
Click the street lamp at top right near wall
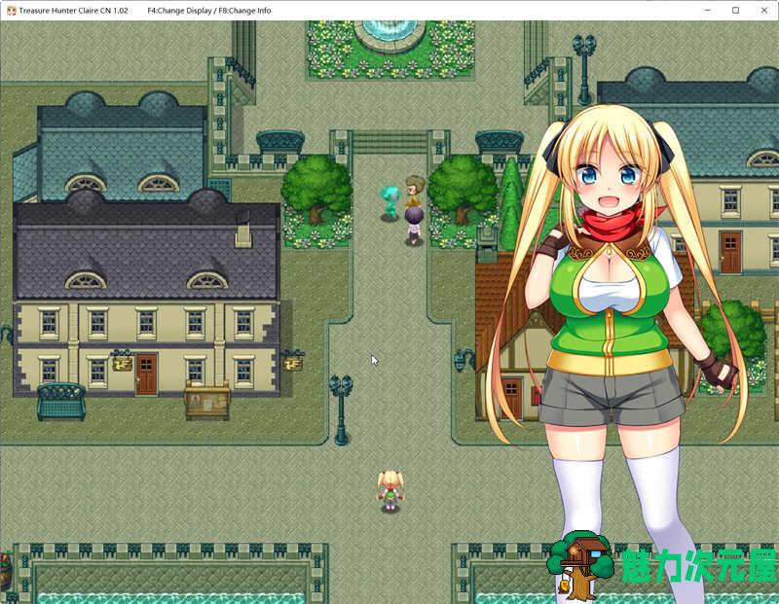[x=583, y=69]
